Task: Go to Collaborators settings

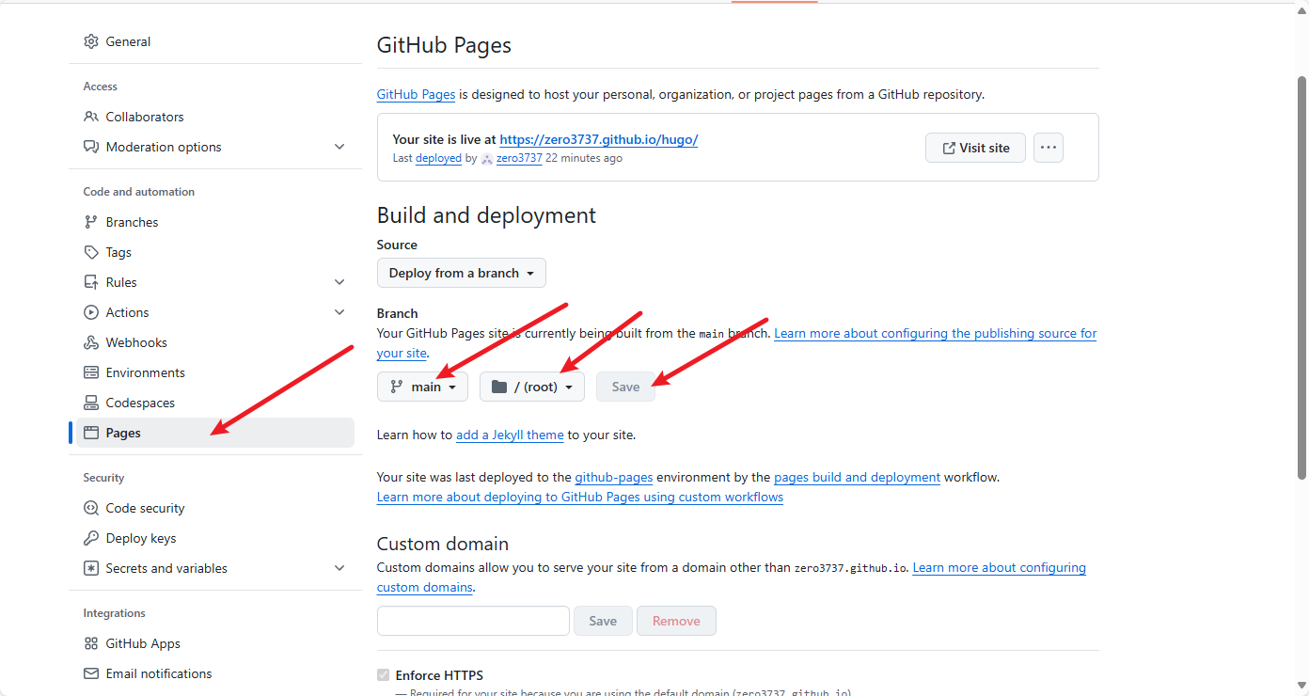Action: [x=215, y=117]
